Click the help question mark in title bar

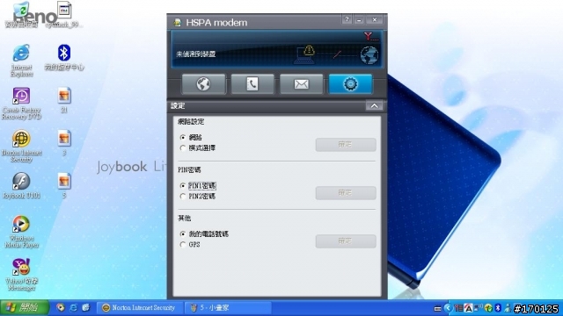[347, 19]
